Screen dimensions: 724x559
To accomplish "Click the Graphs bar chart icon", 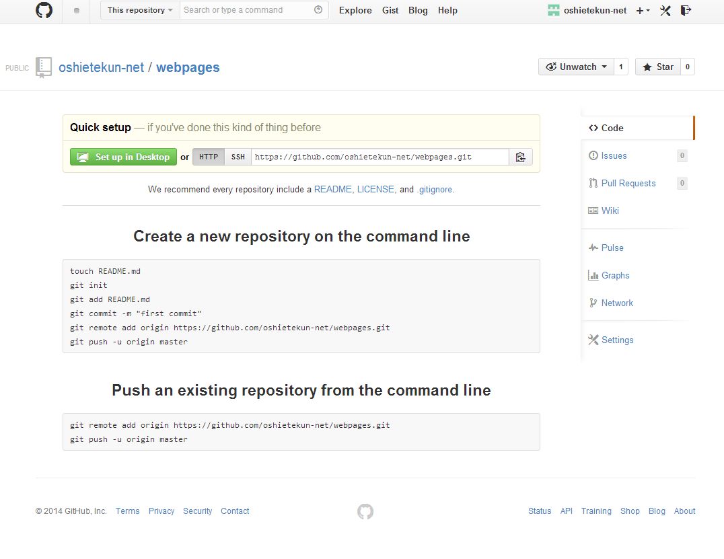I will tap(593, 276).
